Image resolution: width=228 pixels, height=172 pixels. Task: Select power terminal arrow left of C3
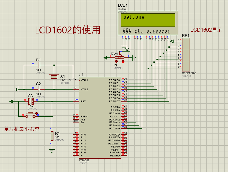[11, 101]
